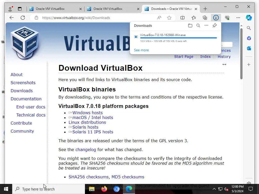Viewport: 259px width, 194px height.
Task: Open the History link
Action: tap(224, 57)
